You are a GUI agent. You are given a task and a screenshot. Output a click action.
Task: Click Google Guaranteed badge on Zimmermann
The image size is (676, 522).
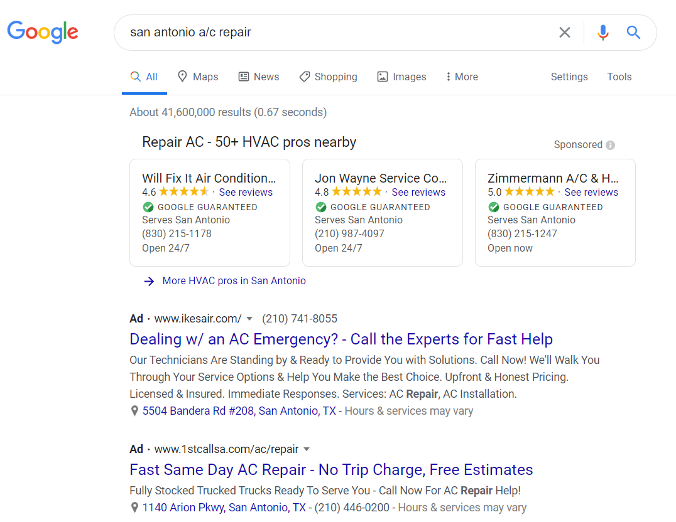pyautogui.click(x=545, y=207)
